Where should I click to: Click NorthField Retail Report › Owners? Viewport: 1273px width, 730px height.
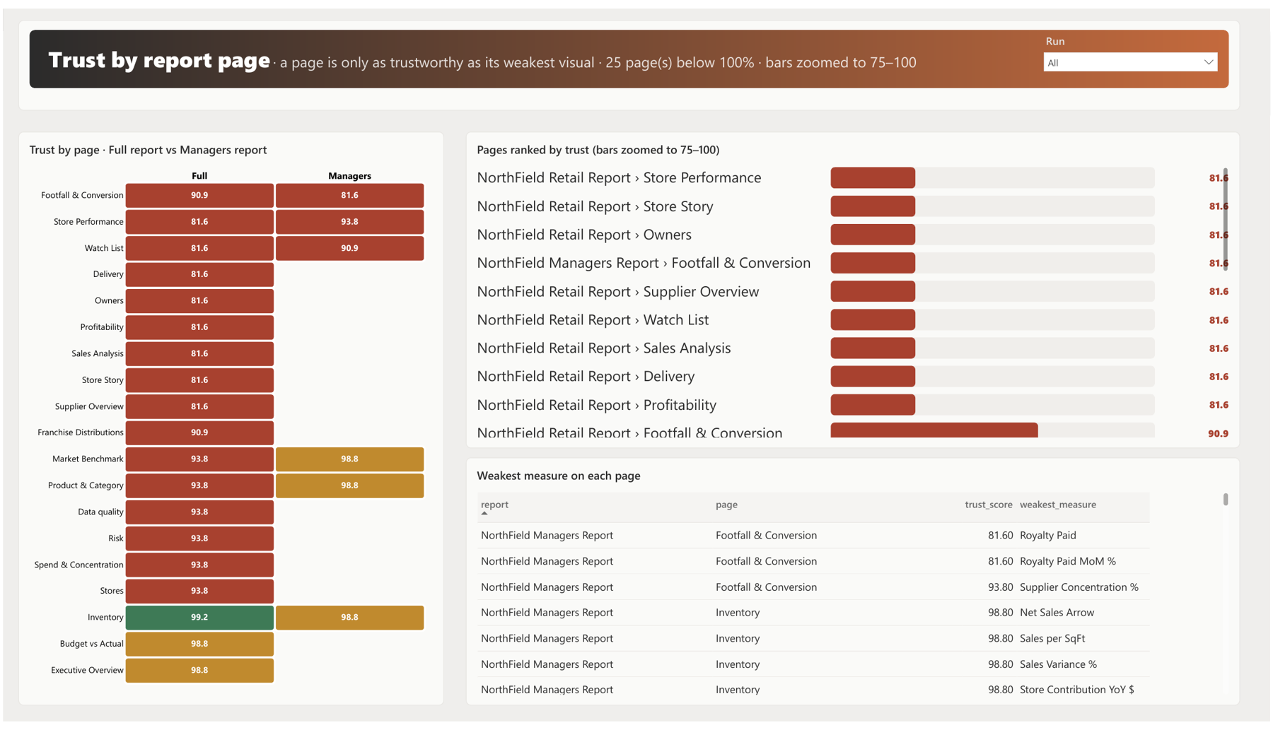584,235
